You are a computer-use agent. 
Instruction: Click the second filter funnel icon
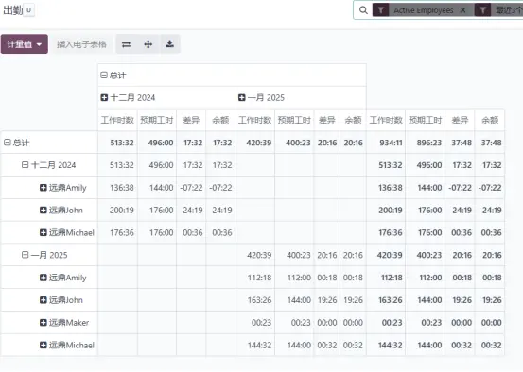pyautogui.click(x=482, y=10)
